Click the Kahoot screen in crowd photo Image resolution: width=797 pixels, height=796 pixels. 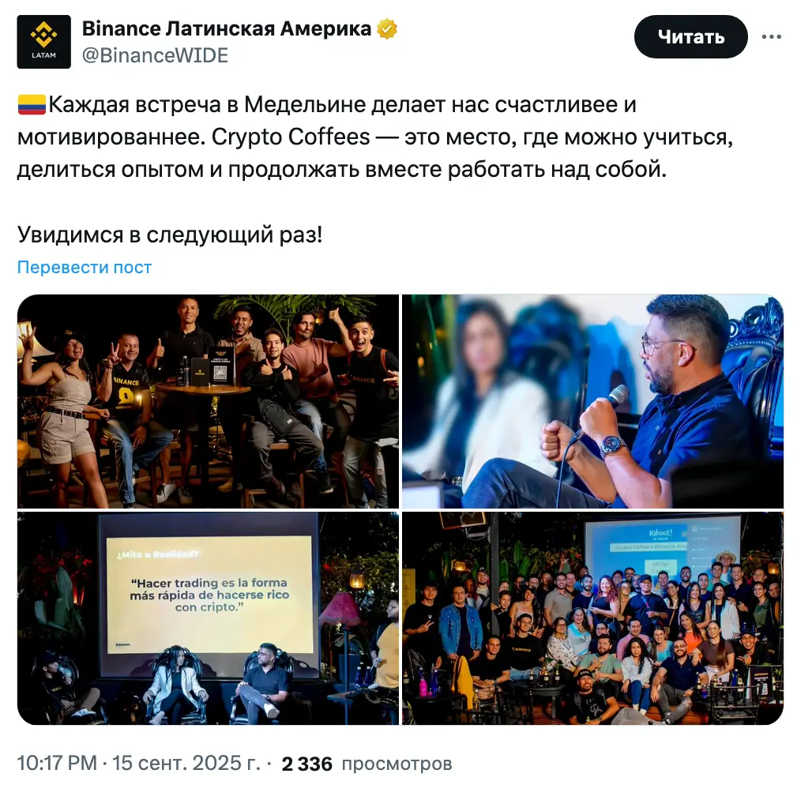[662, 546]
